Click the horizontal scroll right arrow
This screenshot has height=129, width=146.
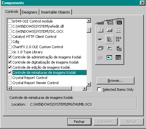coord(85,89)
